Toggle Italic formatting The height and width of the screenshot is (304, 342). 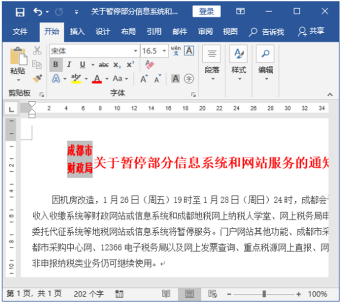tap(69, 65)
